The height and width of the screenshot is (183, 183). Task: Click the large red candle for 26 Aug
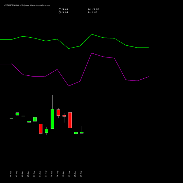(70, 120)
